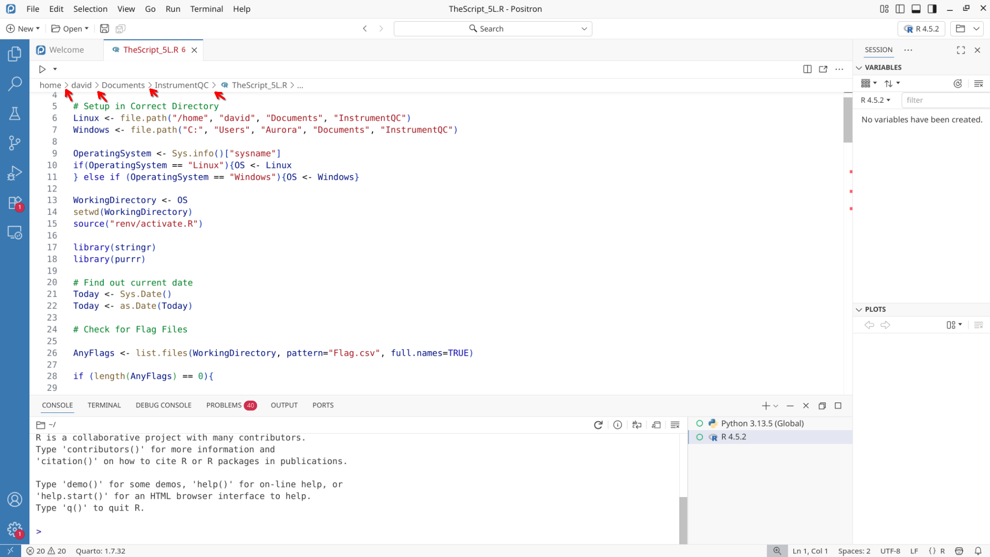Viewport: 990px width, 557px height.
Task: Open the Source Control view
Action: click(x=14, y=143)
